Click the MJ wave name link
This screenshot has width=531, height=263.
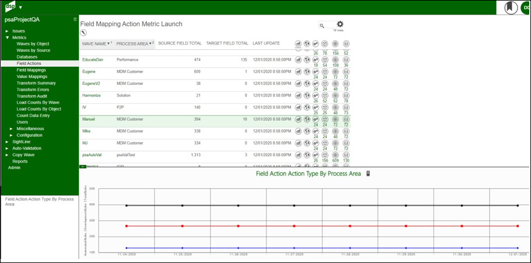point(85,143)
